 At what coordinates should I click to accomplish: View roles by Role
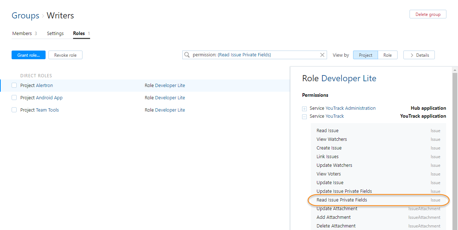click(387, 55)
